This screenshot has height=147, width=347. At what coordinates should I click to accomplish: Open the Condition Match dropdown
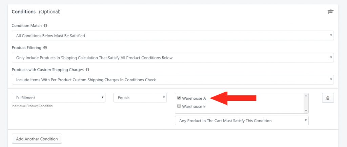172,35
